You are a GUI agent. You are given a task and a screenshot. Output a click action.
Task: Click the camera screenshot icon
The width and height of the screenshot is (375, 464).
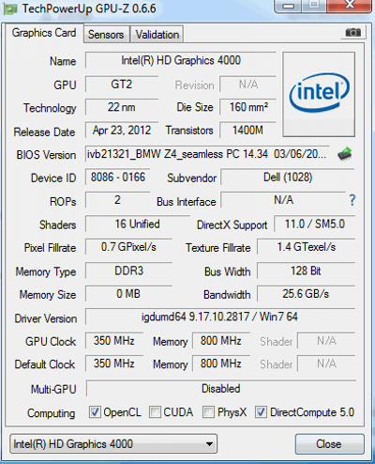pyautogui.click(x=353, y=32)
